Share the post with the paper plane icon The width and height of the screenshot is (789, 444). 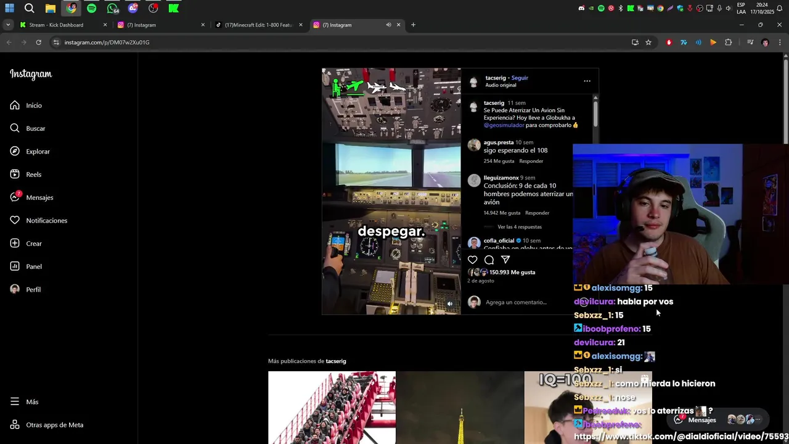point(505,260)
